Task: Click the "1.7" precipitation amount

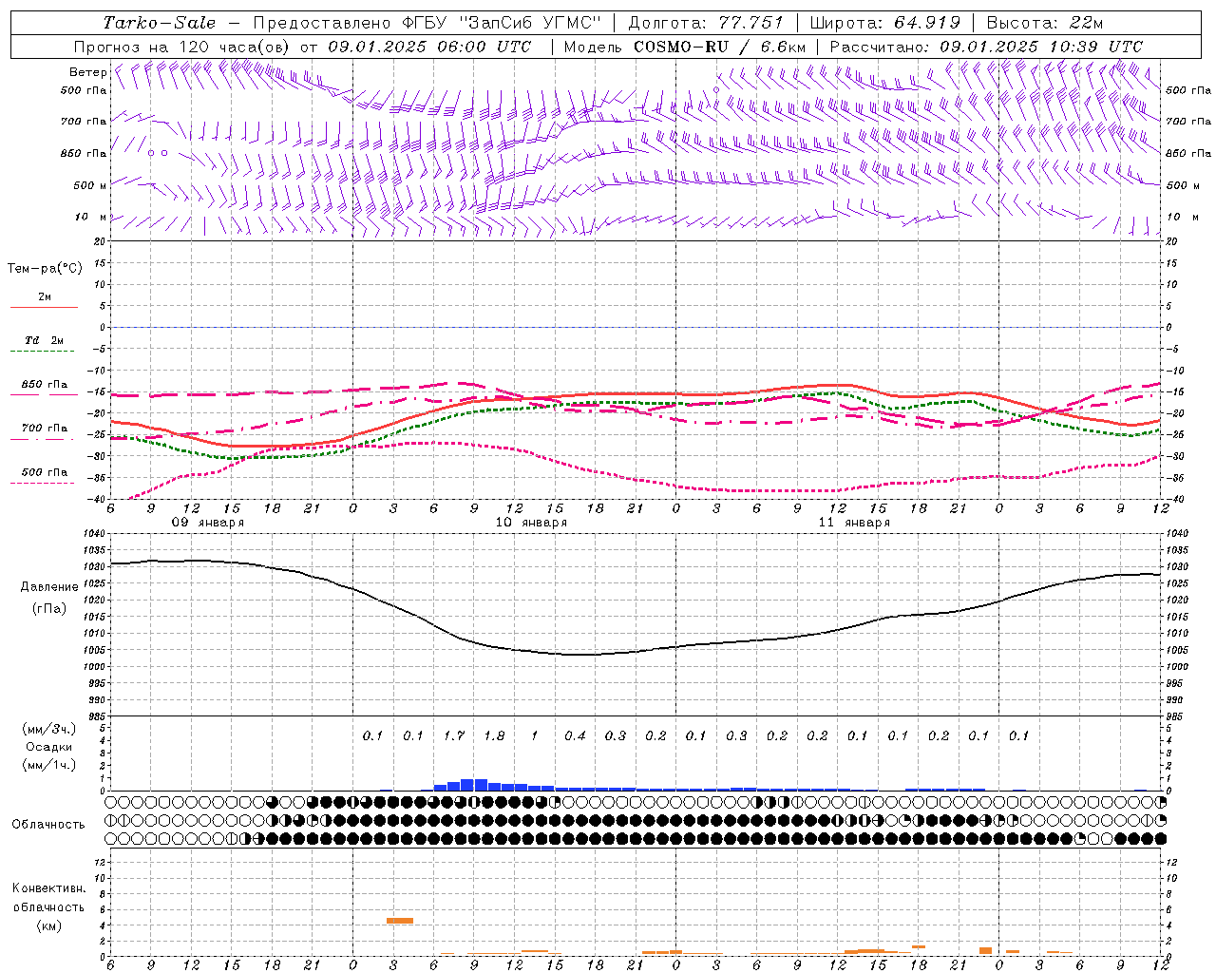Action: click(454, 735)
